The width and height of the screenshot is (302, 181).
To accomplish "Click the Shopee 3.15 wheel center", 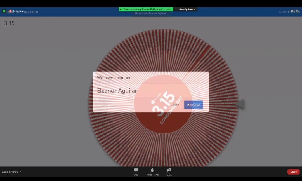I will point(163,104).
